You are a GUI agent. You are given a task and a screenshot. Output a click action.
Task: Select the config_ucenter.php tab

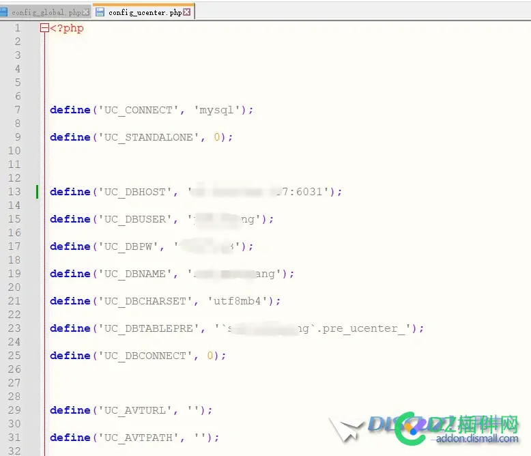(x=145, y=12)
